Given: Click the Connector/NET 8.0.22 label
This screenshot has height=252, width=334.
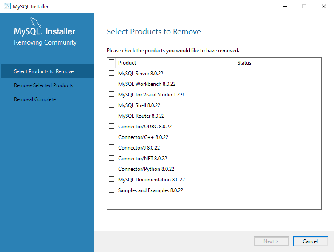Looking at the screenshot, I should point(142,159).
